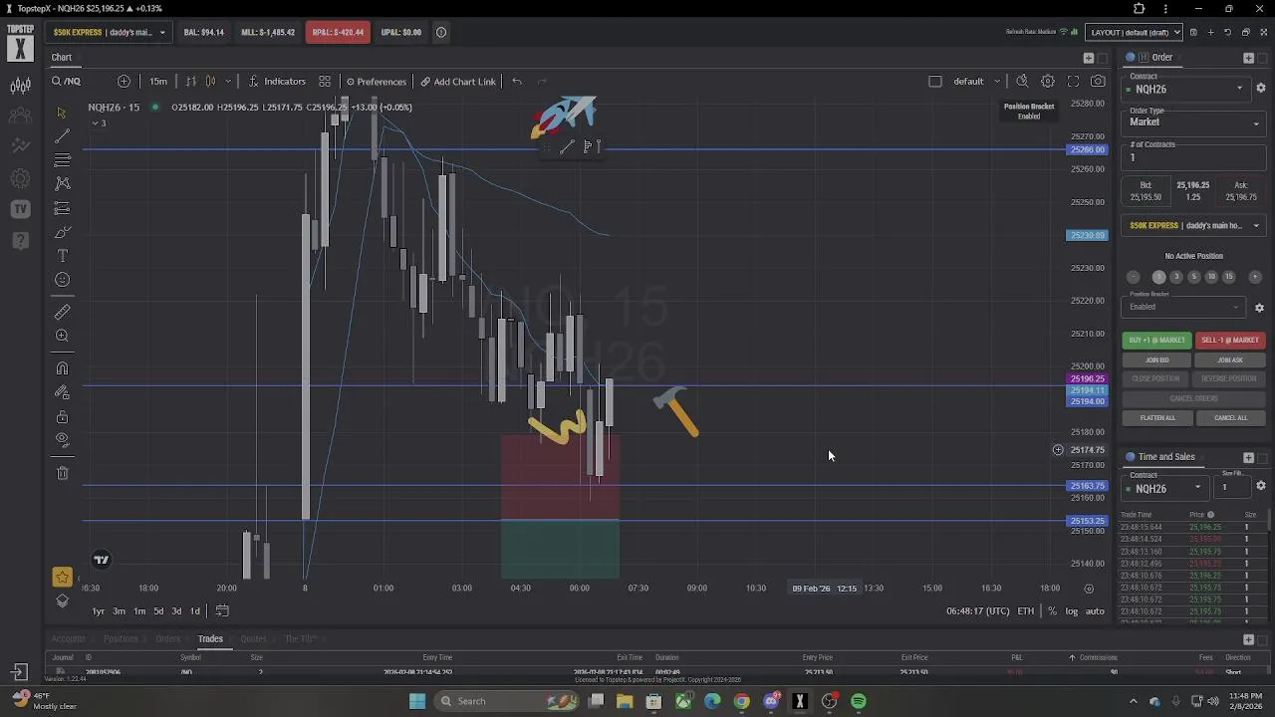
Task: Open the object tree layers icon
Action: [62, 600]
